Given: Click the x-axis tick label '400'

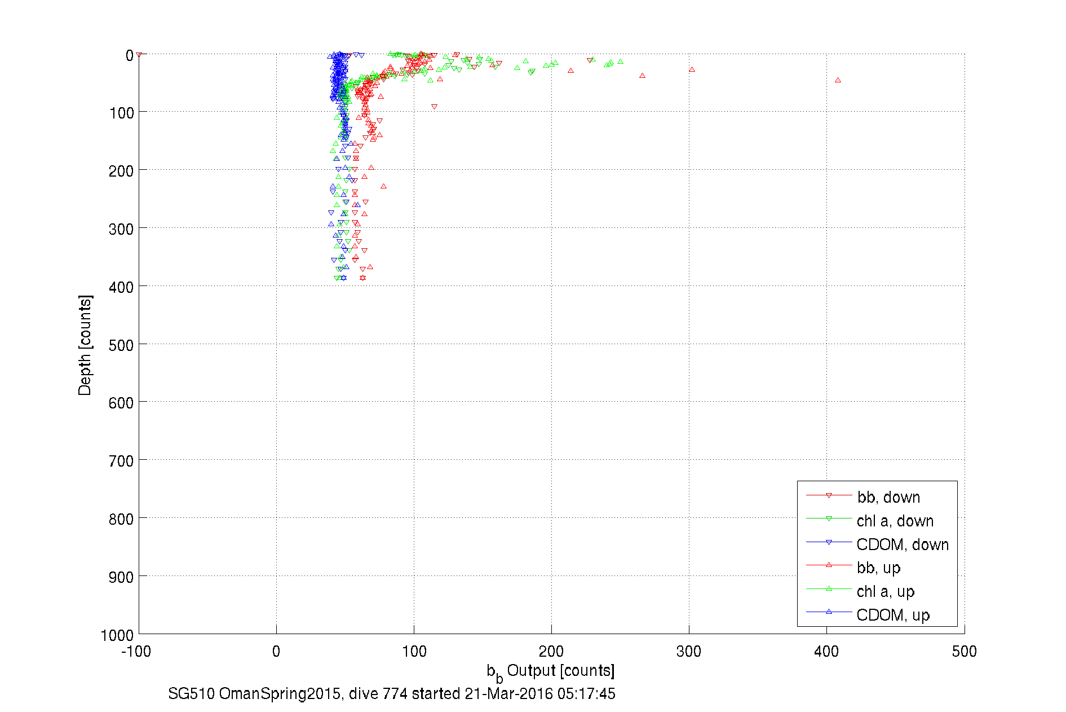Looking at the screenshot, I should pyautogui.click(x=826, y=652).
